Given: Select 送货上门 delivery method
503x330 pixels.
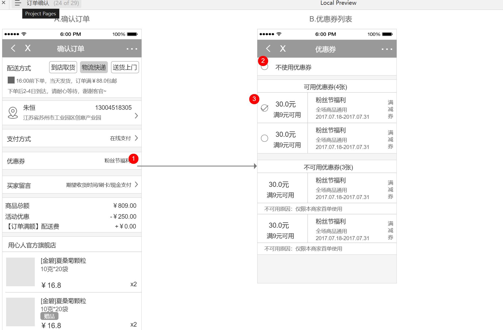Looking at the screenshot, I should click(125, 67).
